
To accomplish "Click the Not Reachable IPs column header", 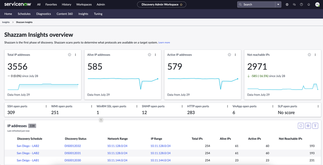I will [x=290, y=139].
